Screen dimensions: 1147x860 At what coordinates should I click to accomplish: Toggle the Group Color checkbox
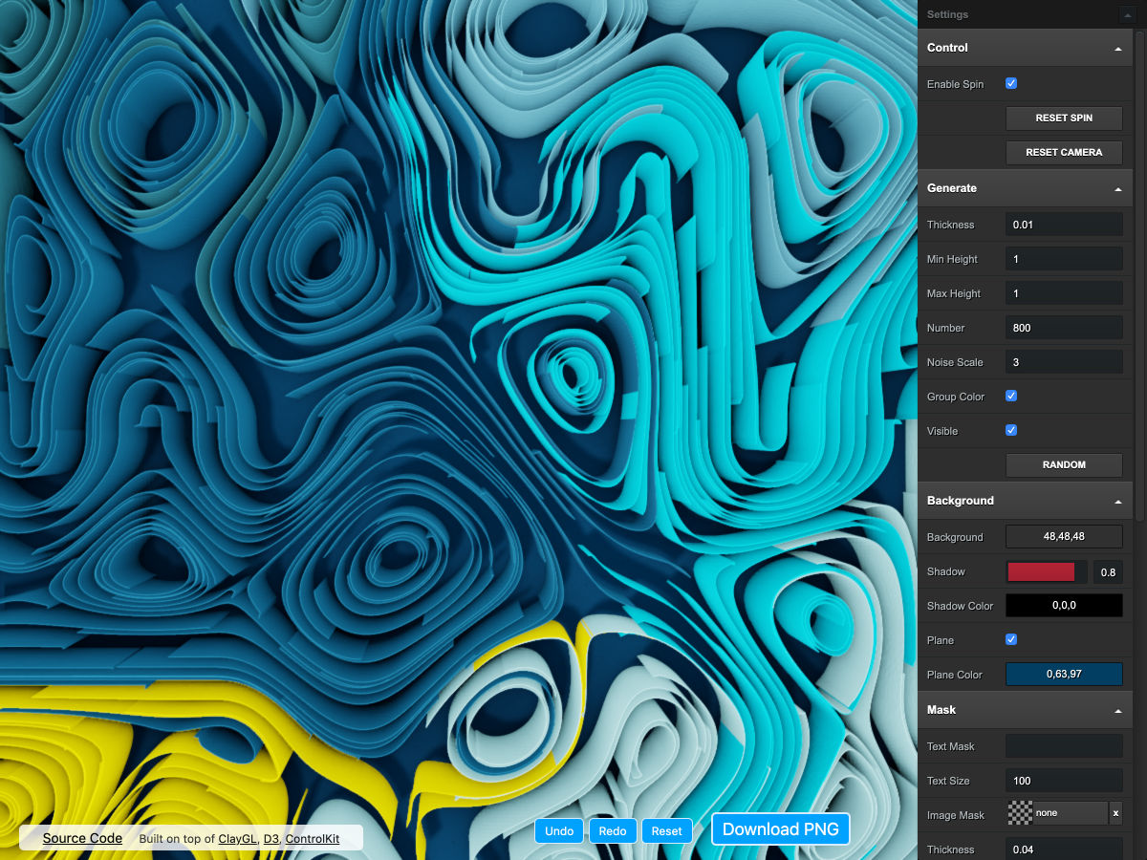point(1011,396)
